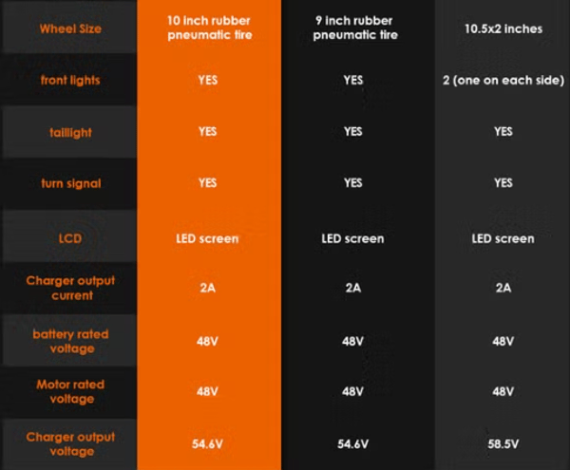Click the taillight row label
This screenshot has width=570, height=470.
(70, 133)
